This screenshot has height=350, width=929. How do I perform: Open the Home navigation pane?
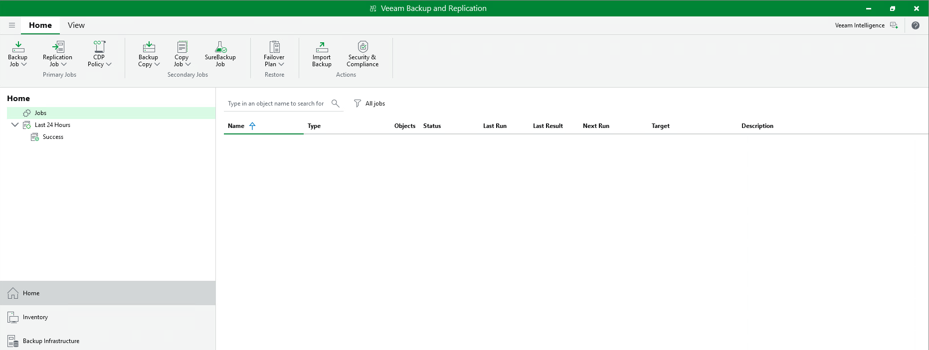tap(108, 293)
